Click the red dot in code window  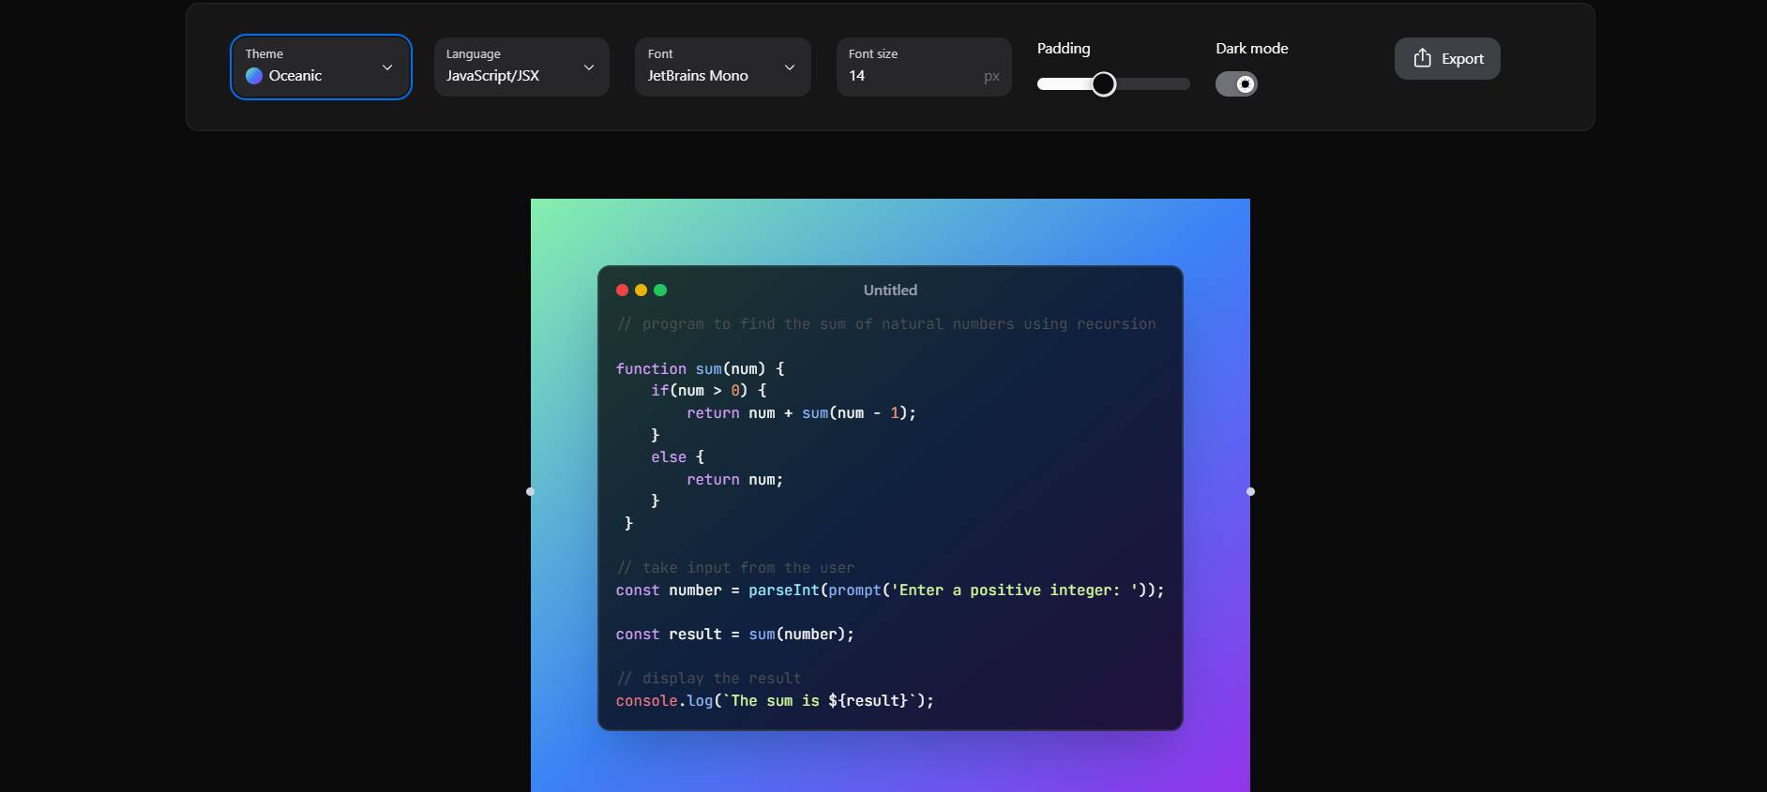[622, 291]
